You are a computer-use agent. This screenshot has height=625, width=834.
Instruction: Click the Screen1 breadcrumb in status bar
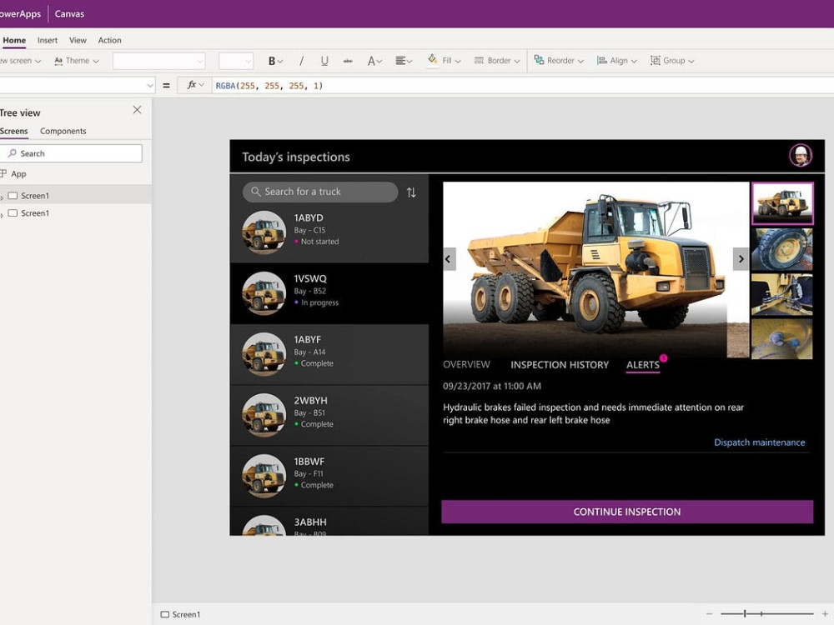[181, 614]
